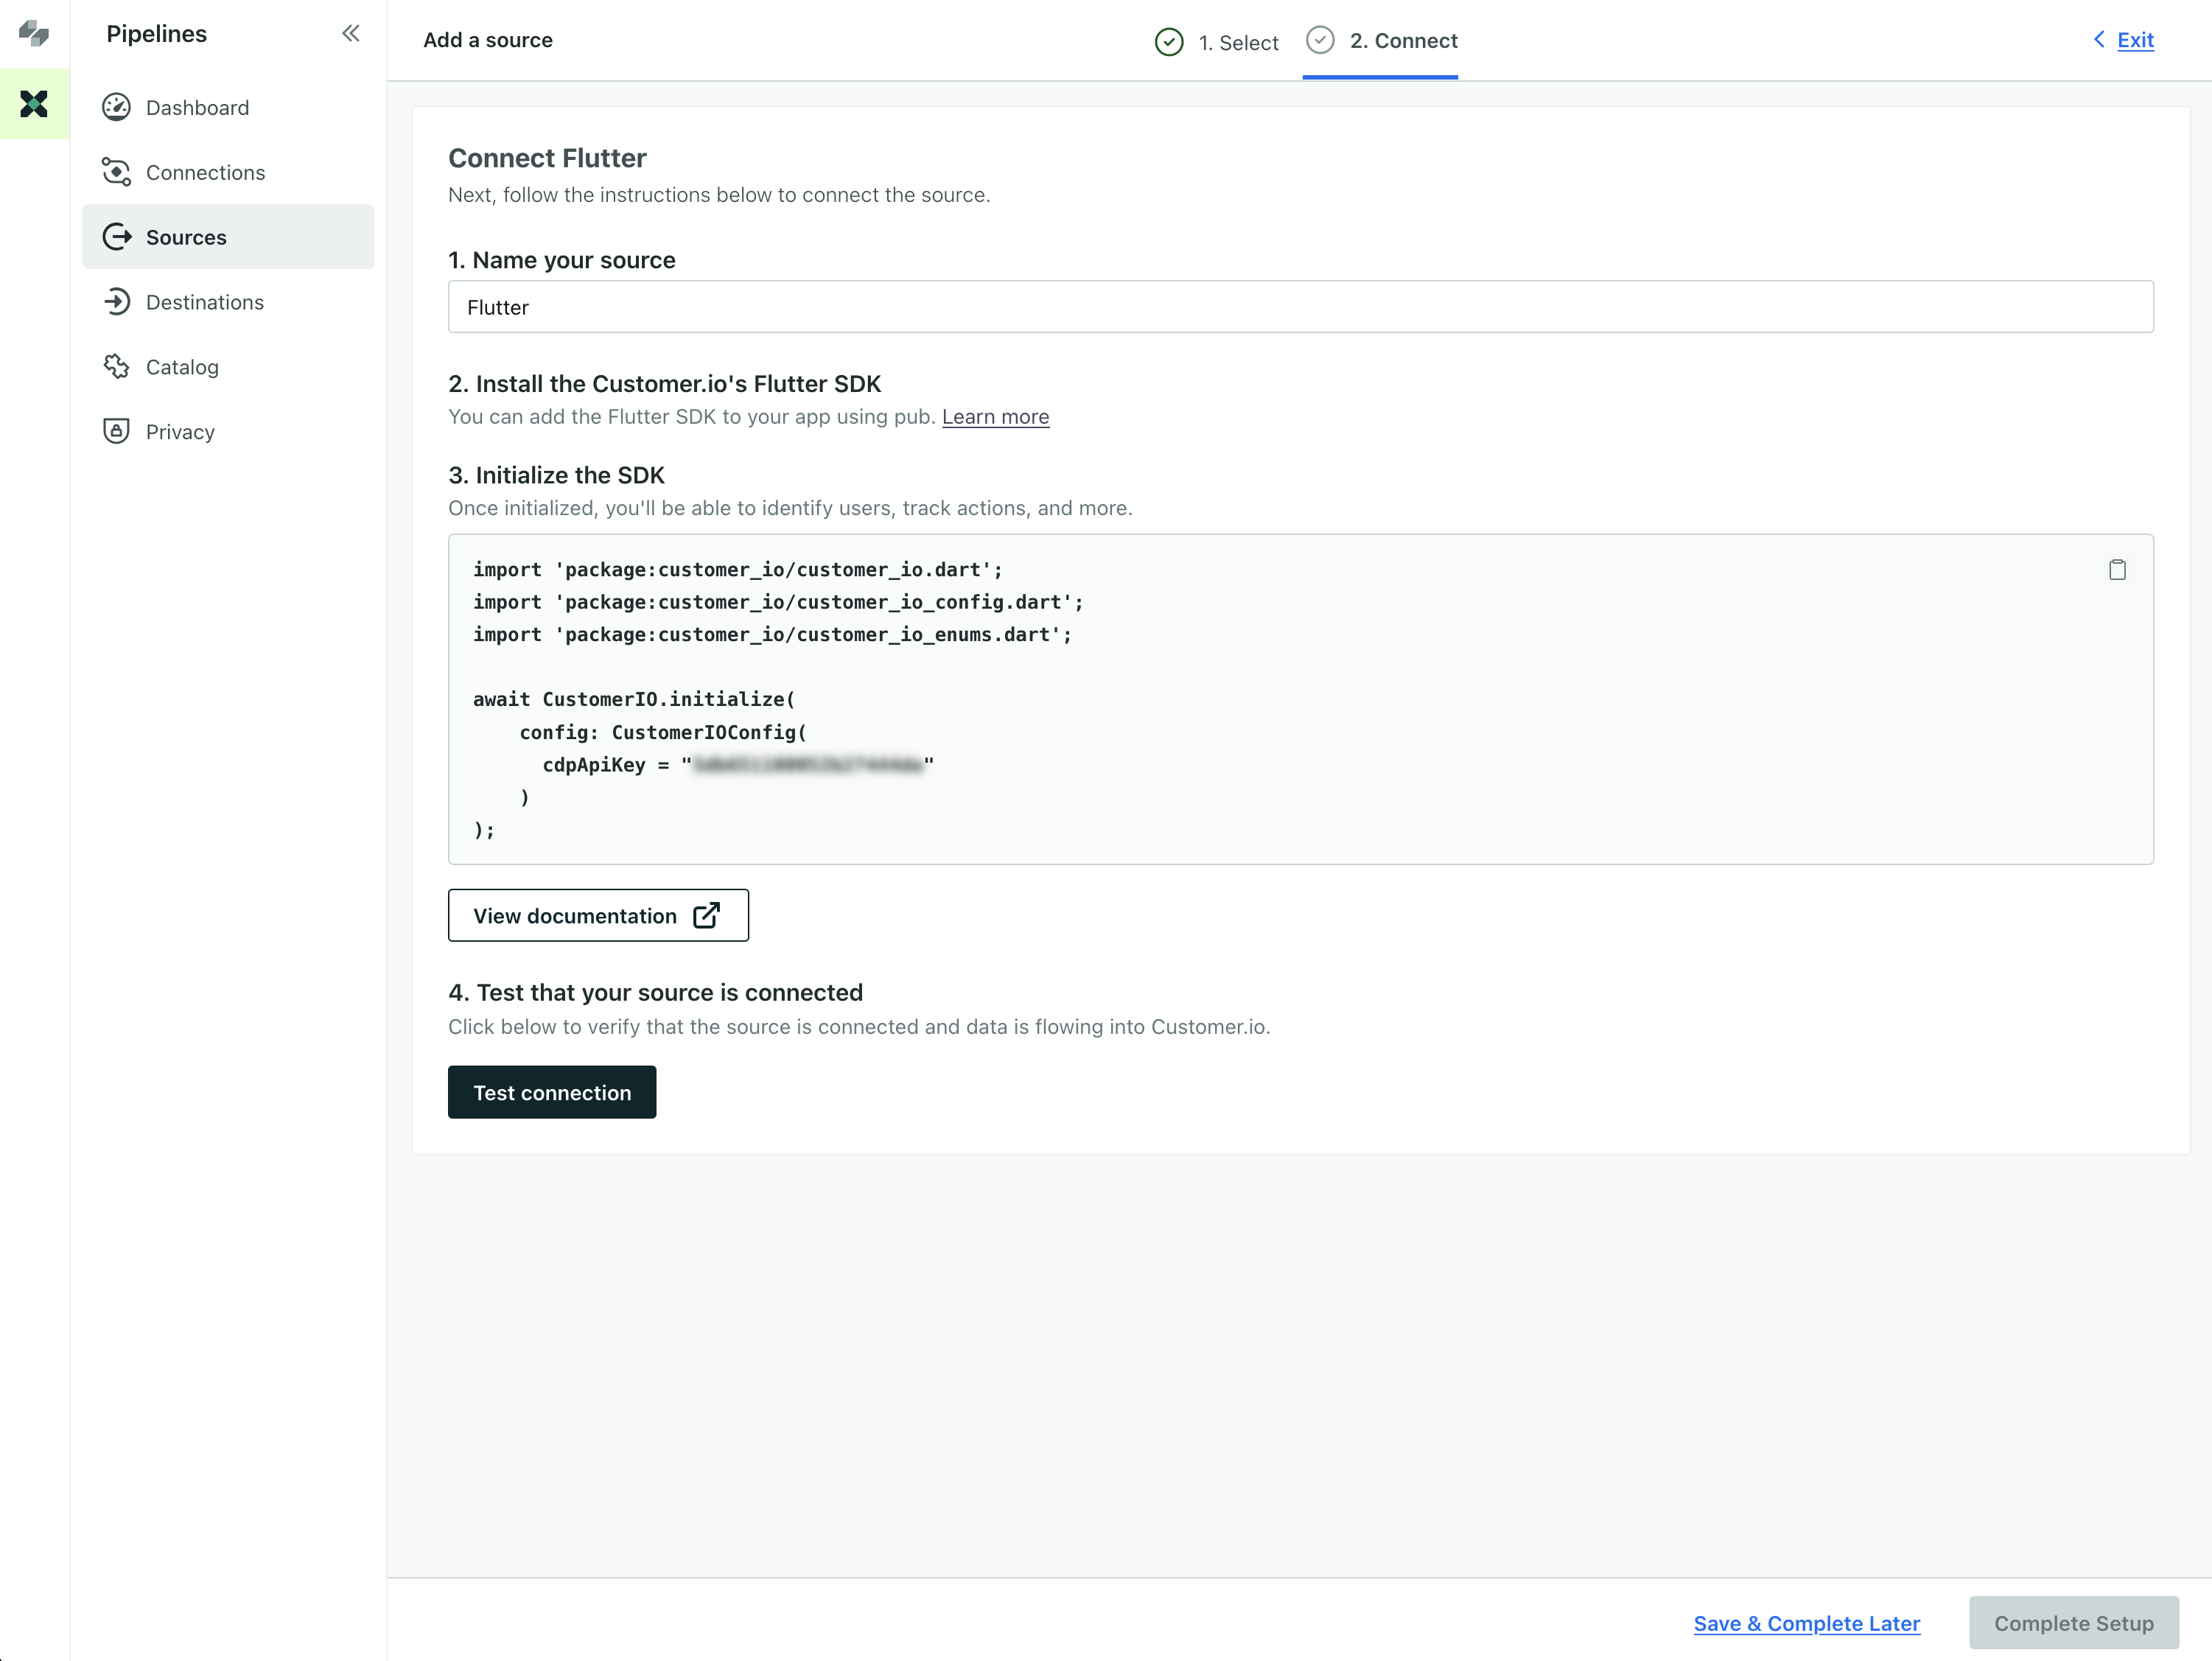Image resolution: width=2212 pixels, height=1661 pixels.
Task: Collapse the Pipelines sidebar
Action: click(x=350, y=34)
